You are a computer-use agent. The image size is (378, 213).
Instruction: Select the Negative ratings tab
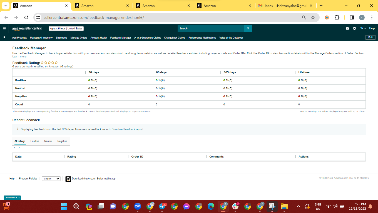tap(62, 141)
